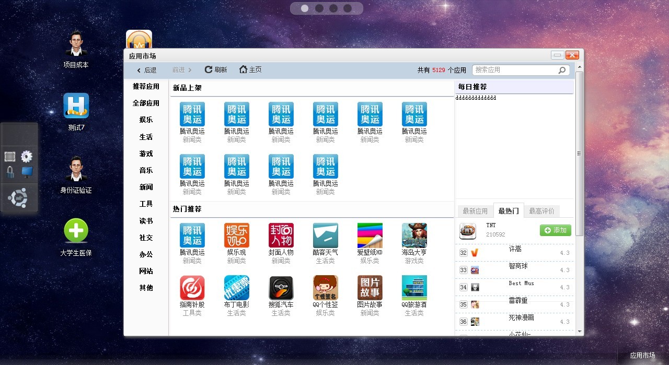Screen dimensions: 669x365
Task: Select the 新闻 category
Action: 146,187
